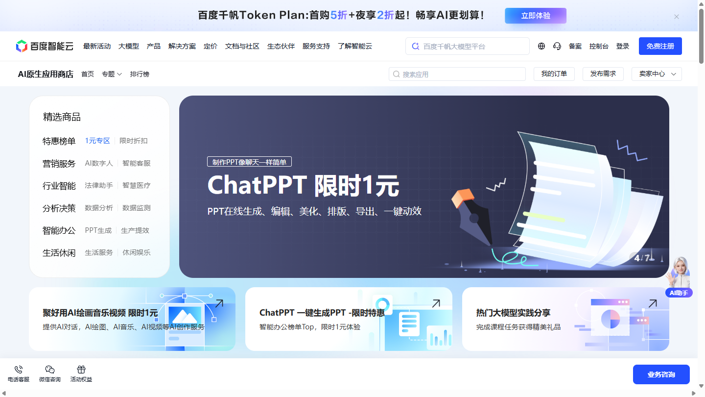Click the horizontal scrollbar right arrow
The width and height of the screenshot is (705, 397).
(694, 393)
